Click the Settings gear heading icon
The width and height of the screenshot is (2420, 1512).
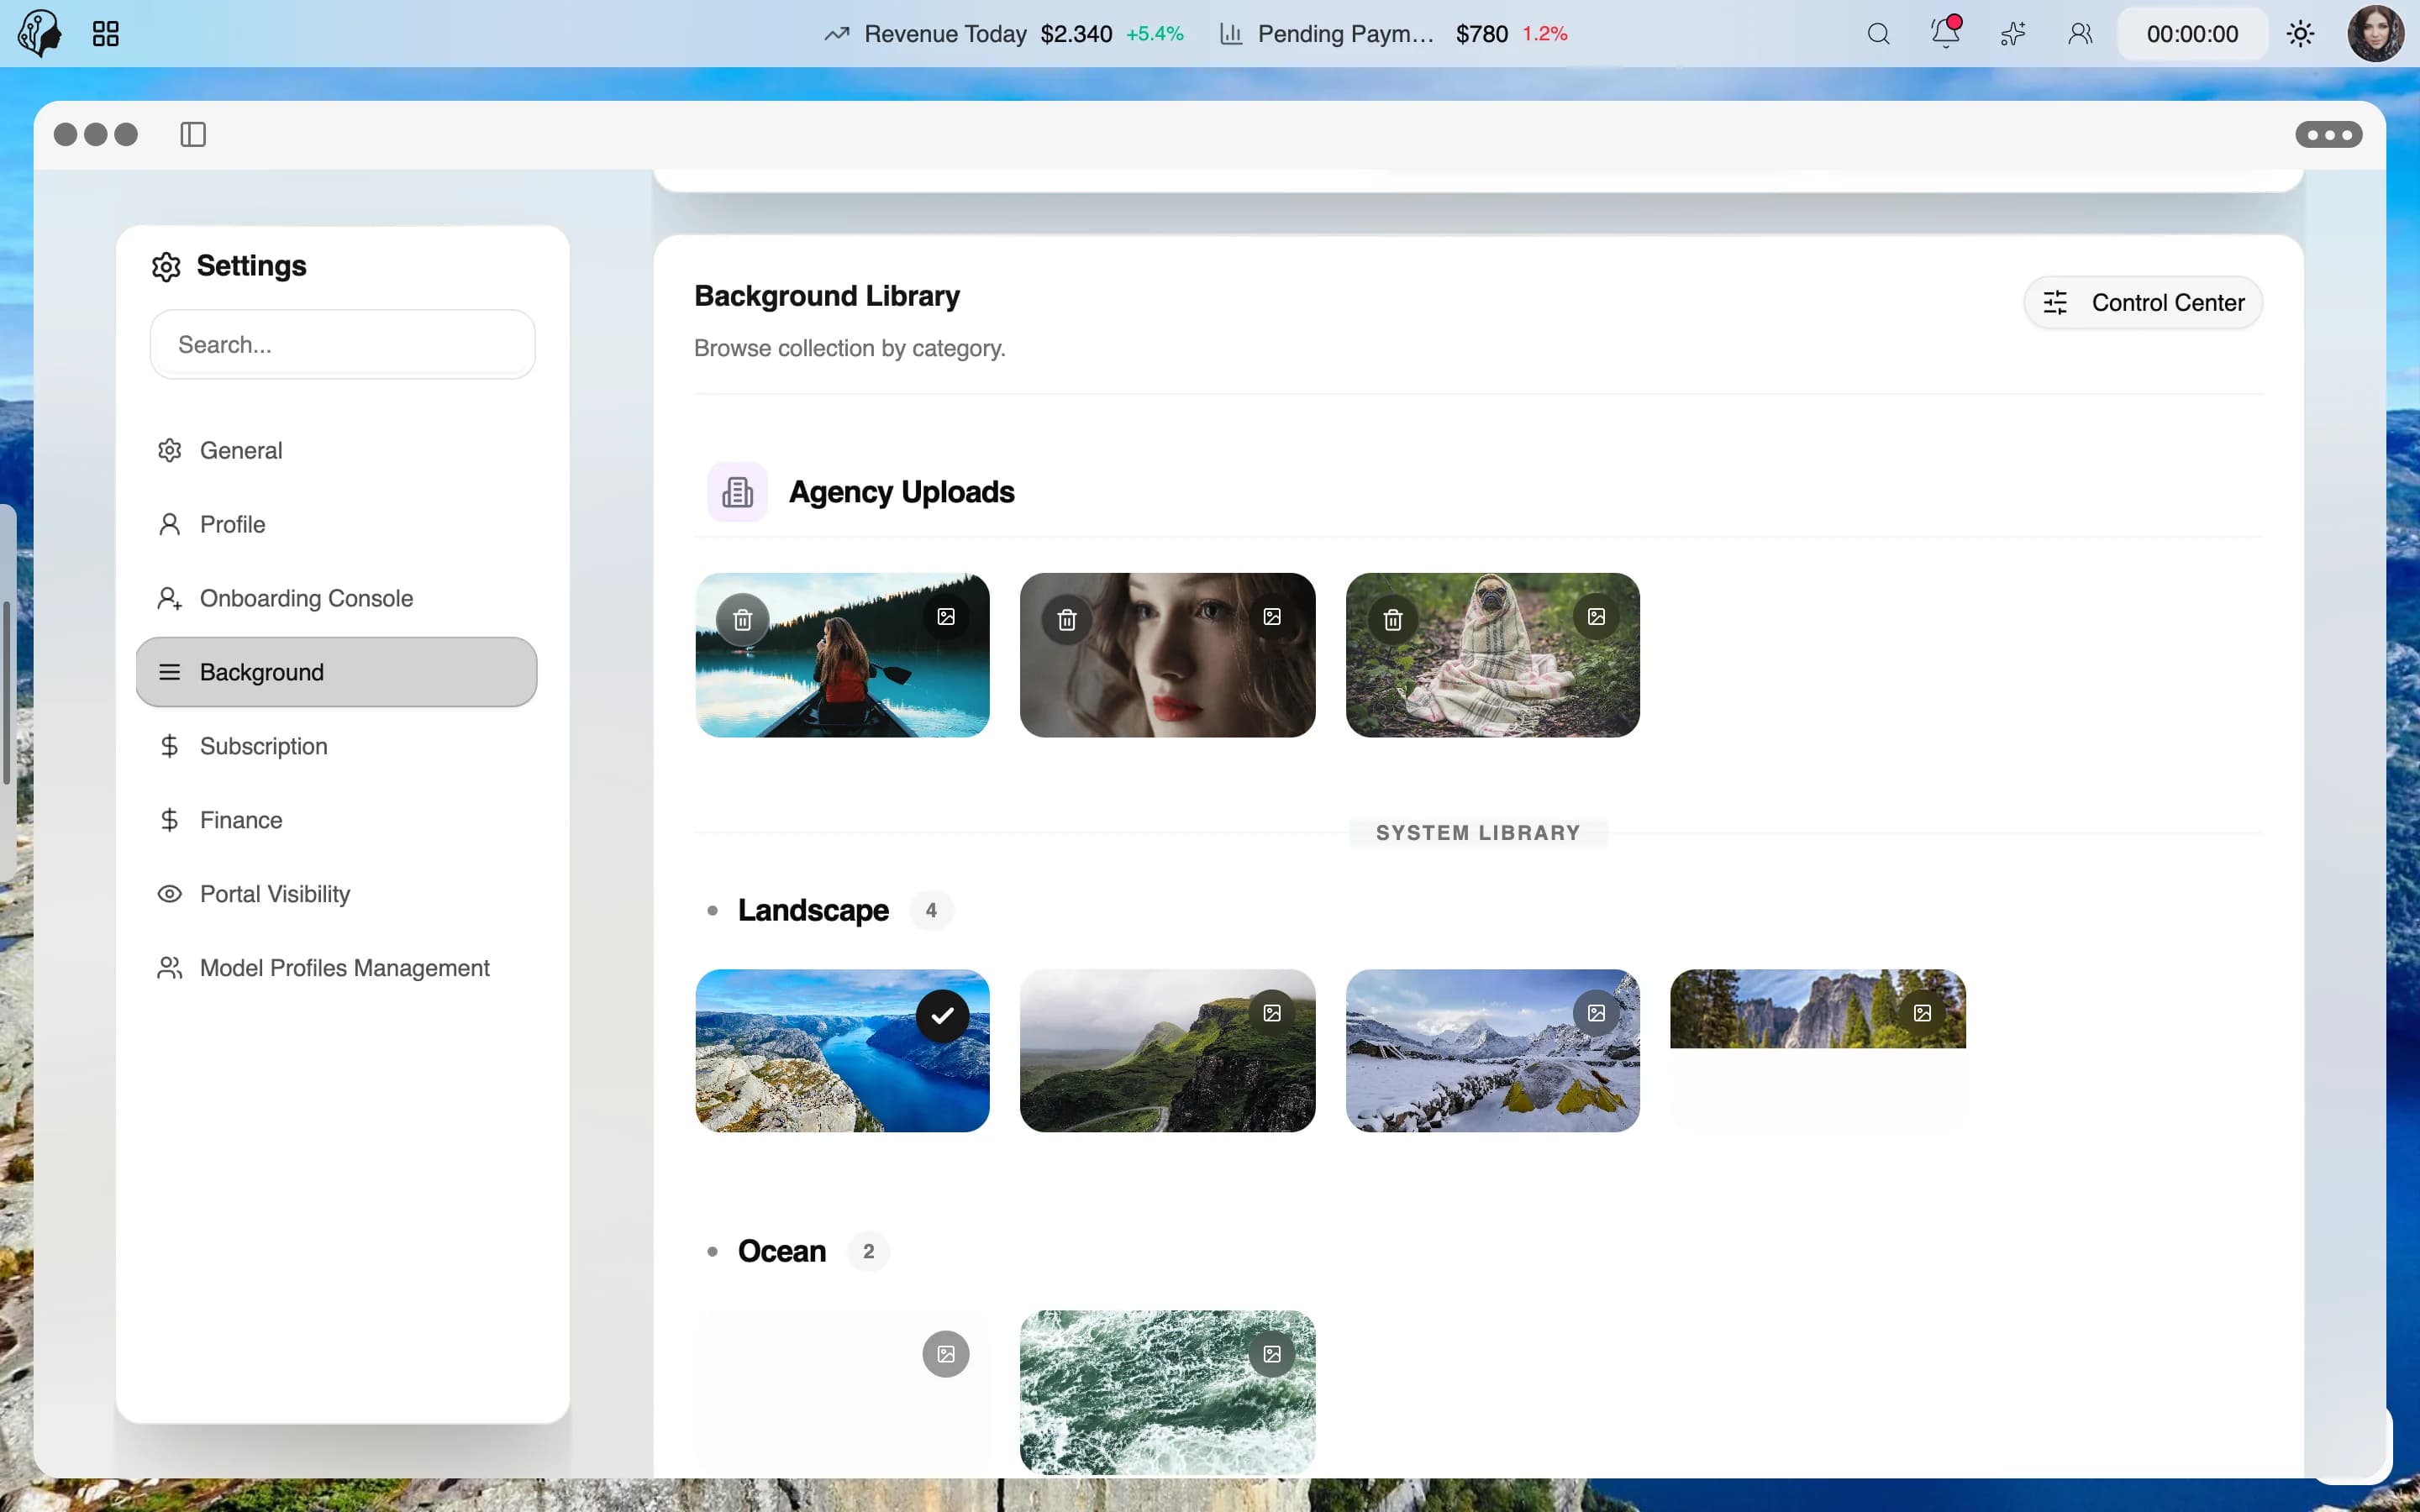pos(166,266)
